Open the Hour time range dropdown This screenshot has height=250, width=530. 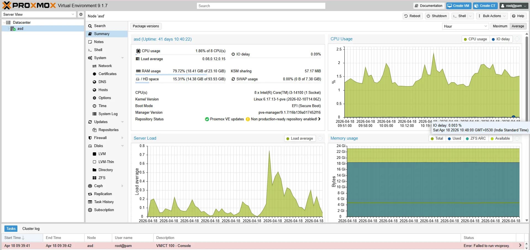tap(485, 26)
